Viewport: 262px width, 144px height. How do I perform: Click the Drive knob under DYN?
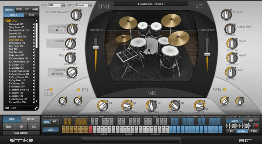pos(225,101)
